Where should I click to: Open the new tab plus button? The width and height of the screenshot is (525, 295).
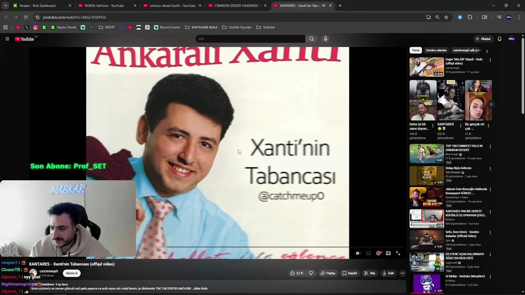[340, 6]
